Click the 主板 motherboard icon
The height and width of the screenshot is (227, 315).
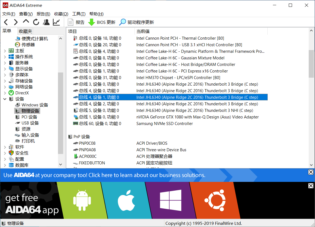coord(11,51)
